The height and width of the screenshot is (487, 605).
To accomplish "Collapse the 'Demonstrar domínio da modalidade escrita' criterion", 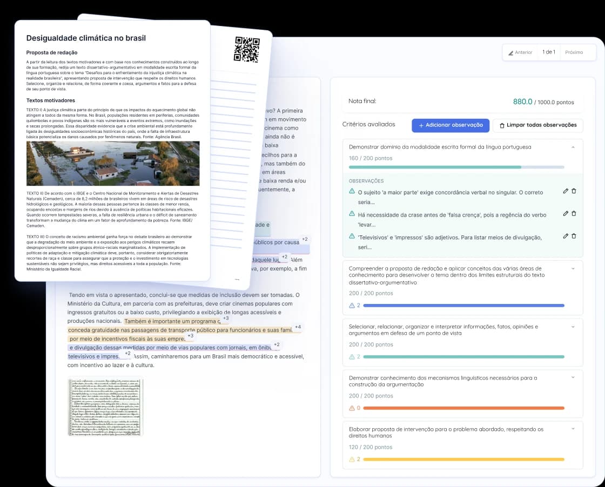I will click(x=573, y=147).
